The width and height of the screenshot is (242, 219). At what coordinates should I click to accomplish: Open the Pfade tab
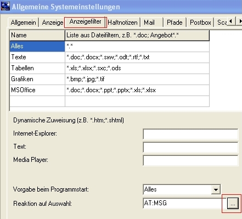[x=175, y=23]
